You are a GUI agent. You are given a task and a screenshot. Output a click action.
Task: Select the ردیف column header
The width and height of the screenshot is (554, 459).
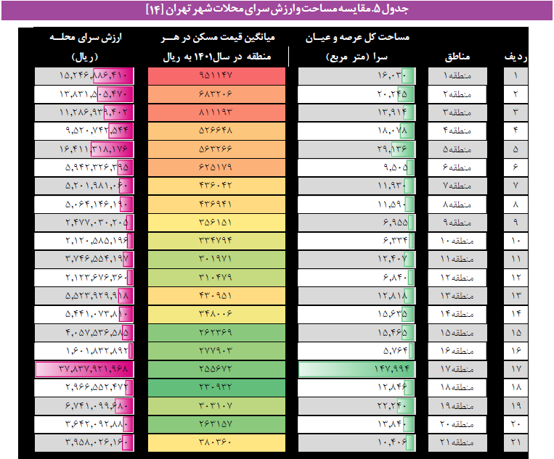point(516,56)
